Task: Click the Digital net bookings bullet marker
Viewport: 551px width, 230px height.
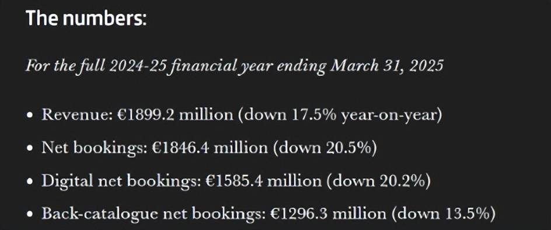Action: coord(30,182)
